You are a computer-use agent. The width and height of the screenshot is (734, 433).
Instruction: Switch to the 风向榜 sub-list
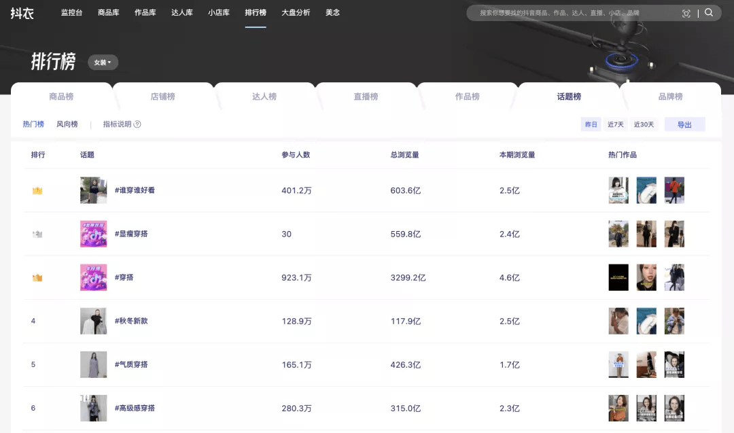tap(67, 124)
